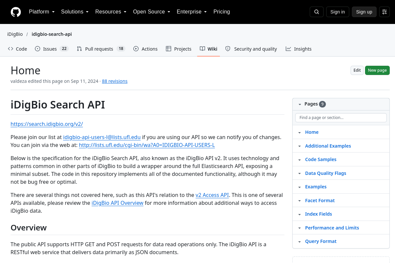The image size is (395, 263).
Task: Click the Projects table icon
Action: pos(169,49)
